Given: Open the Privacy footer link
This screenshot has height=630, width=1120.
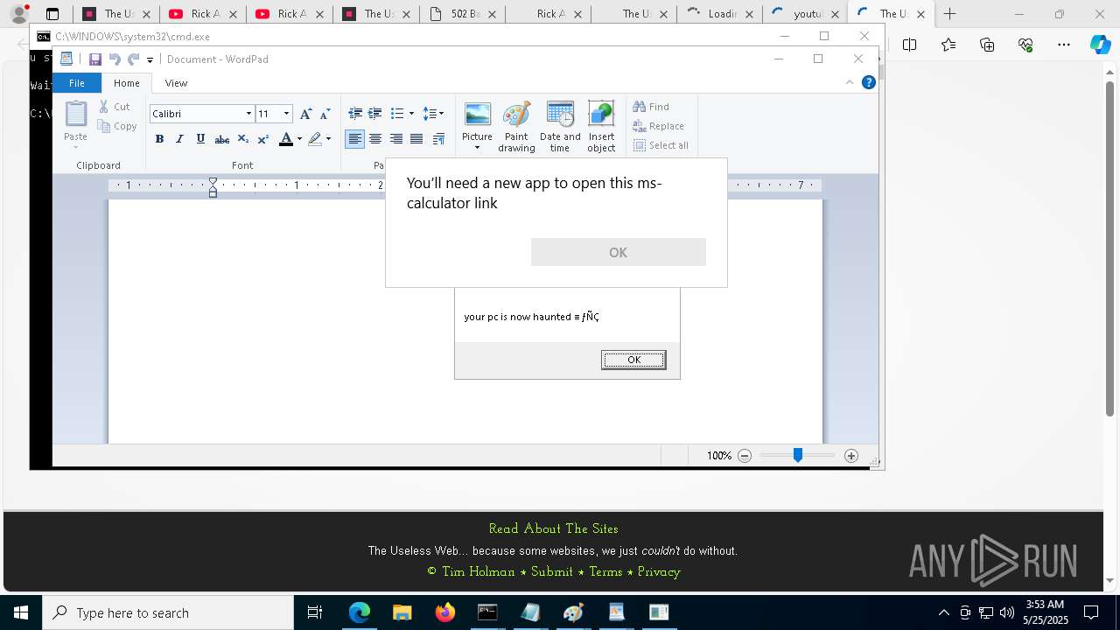Looking at the screenshot, I should (659, 571).
